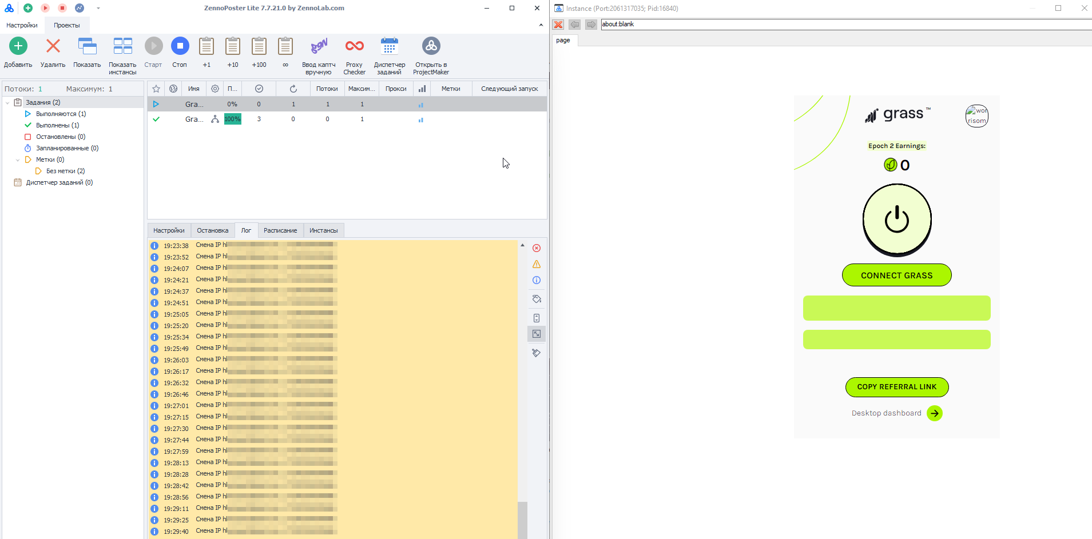Click the broom clear log icon

coord(537,353)
